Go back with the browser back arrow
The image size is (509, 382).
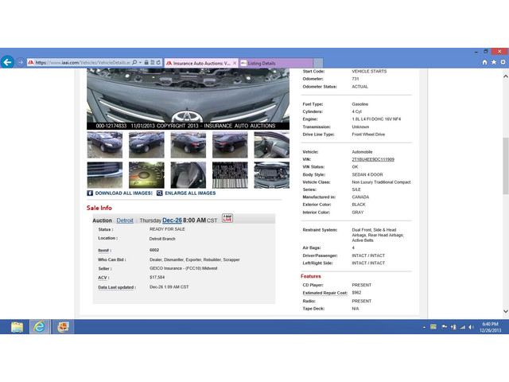click(7, 62)
